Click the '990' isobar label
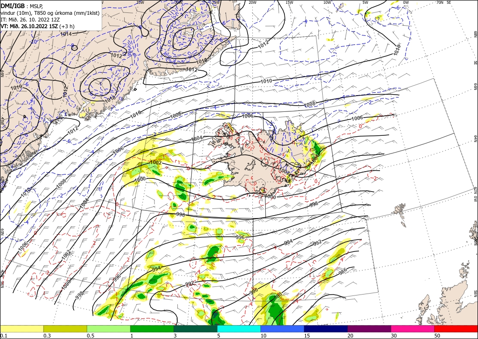Image resolution: width=478 pixels, height=339 pixels. pyautogui.click(x=254, y=291)
